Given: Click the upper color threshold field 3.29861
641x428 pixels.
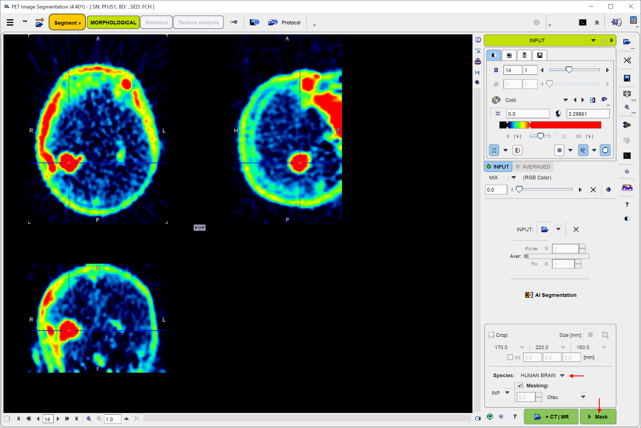Looking at the screenshot, I should click(588, 114).
